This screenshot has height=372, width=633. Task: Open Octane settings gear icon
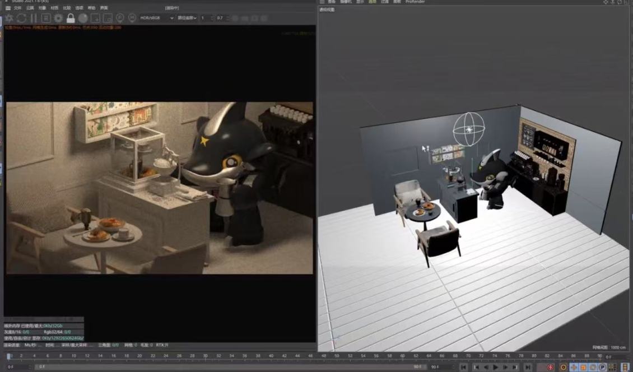(x=58, y=18)
